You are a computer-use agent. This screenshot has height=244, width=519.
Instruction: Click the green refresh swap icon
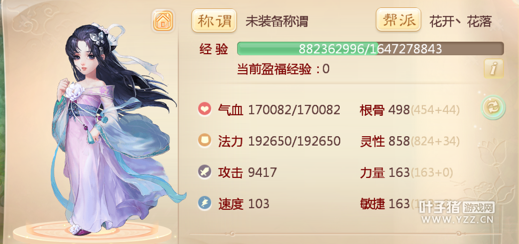493,107
